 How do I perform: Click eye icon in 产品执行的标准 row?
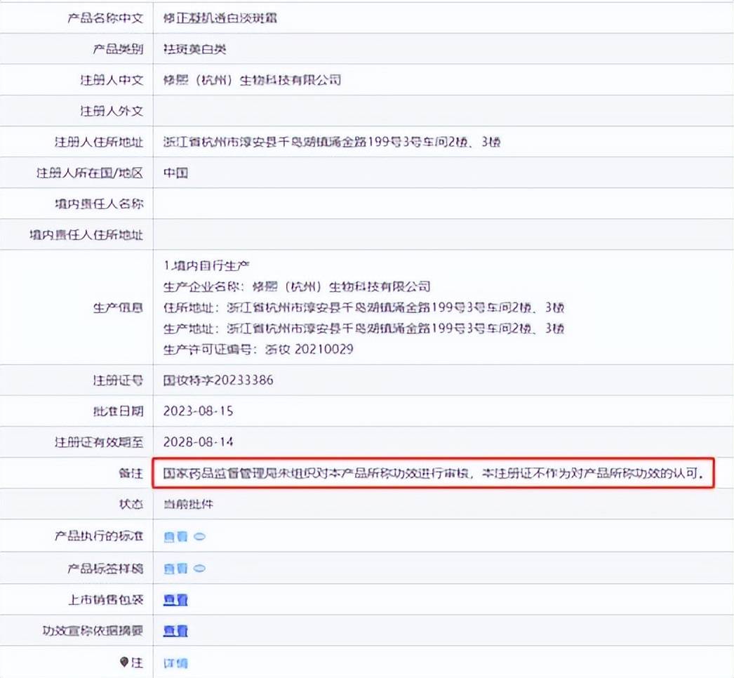pyautogui.click(x=199, y=537)
